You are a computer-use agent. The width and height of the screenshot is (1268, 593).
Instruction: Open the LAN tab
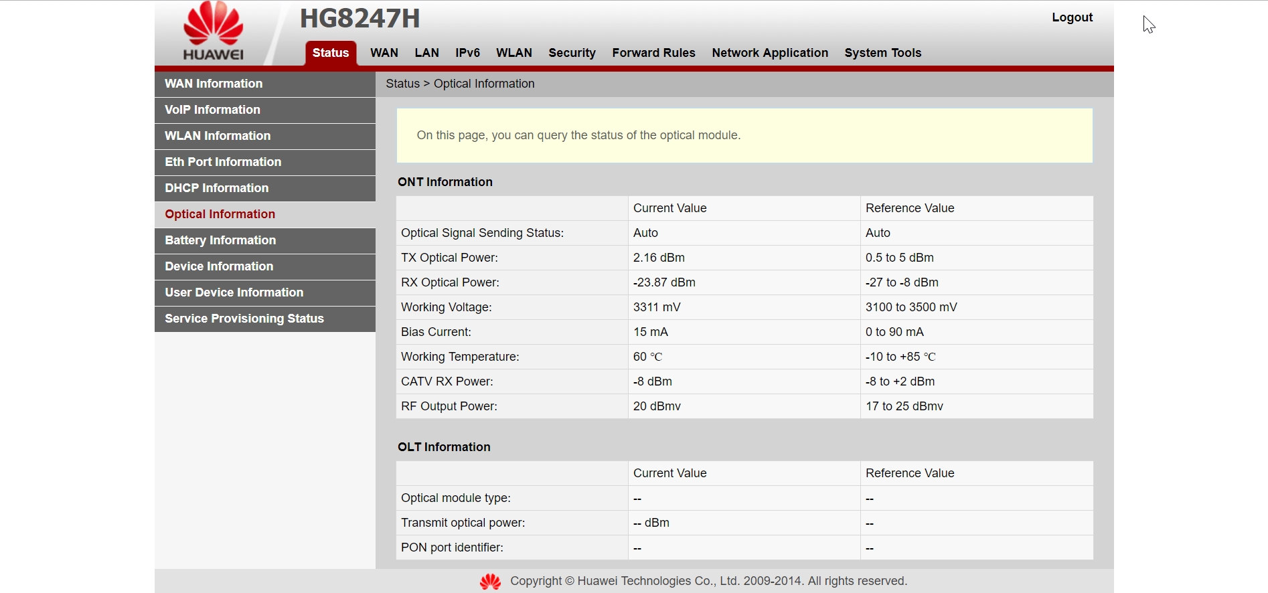(426, 53)
